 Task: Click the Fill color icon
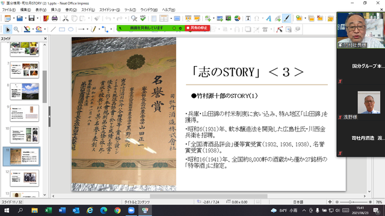pos(38,29)
